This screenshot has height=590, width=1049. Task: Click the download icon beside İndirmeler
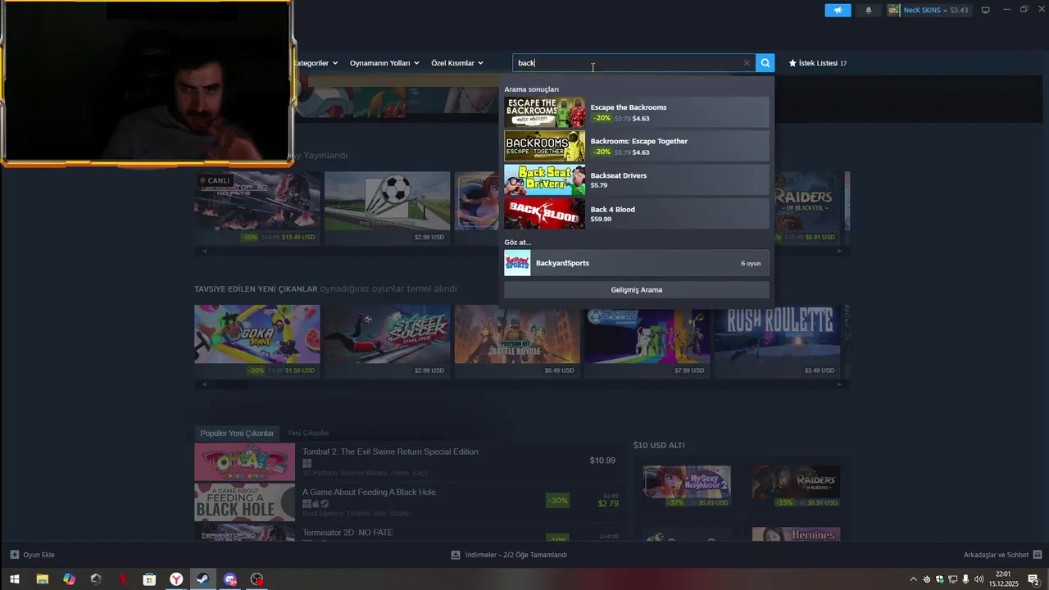(x=456, y=555)
